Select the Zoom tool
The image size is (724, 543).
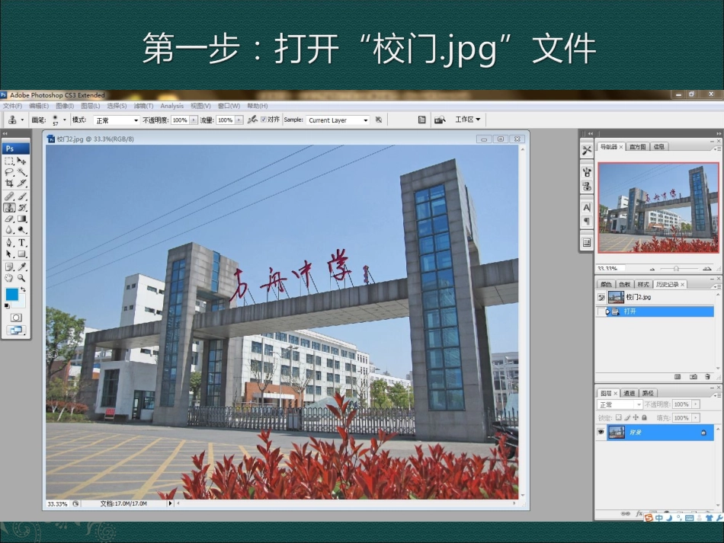click(21, 278)
